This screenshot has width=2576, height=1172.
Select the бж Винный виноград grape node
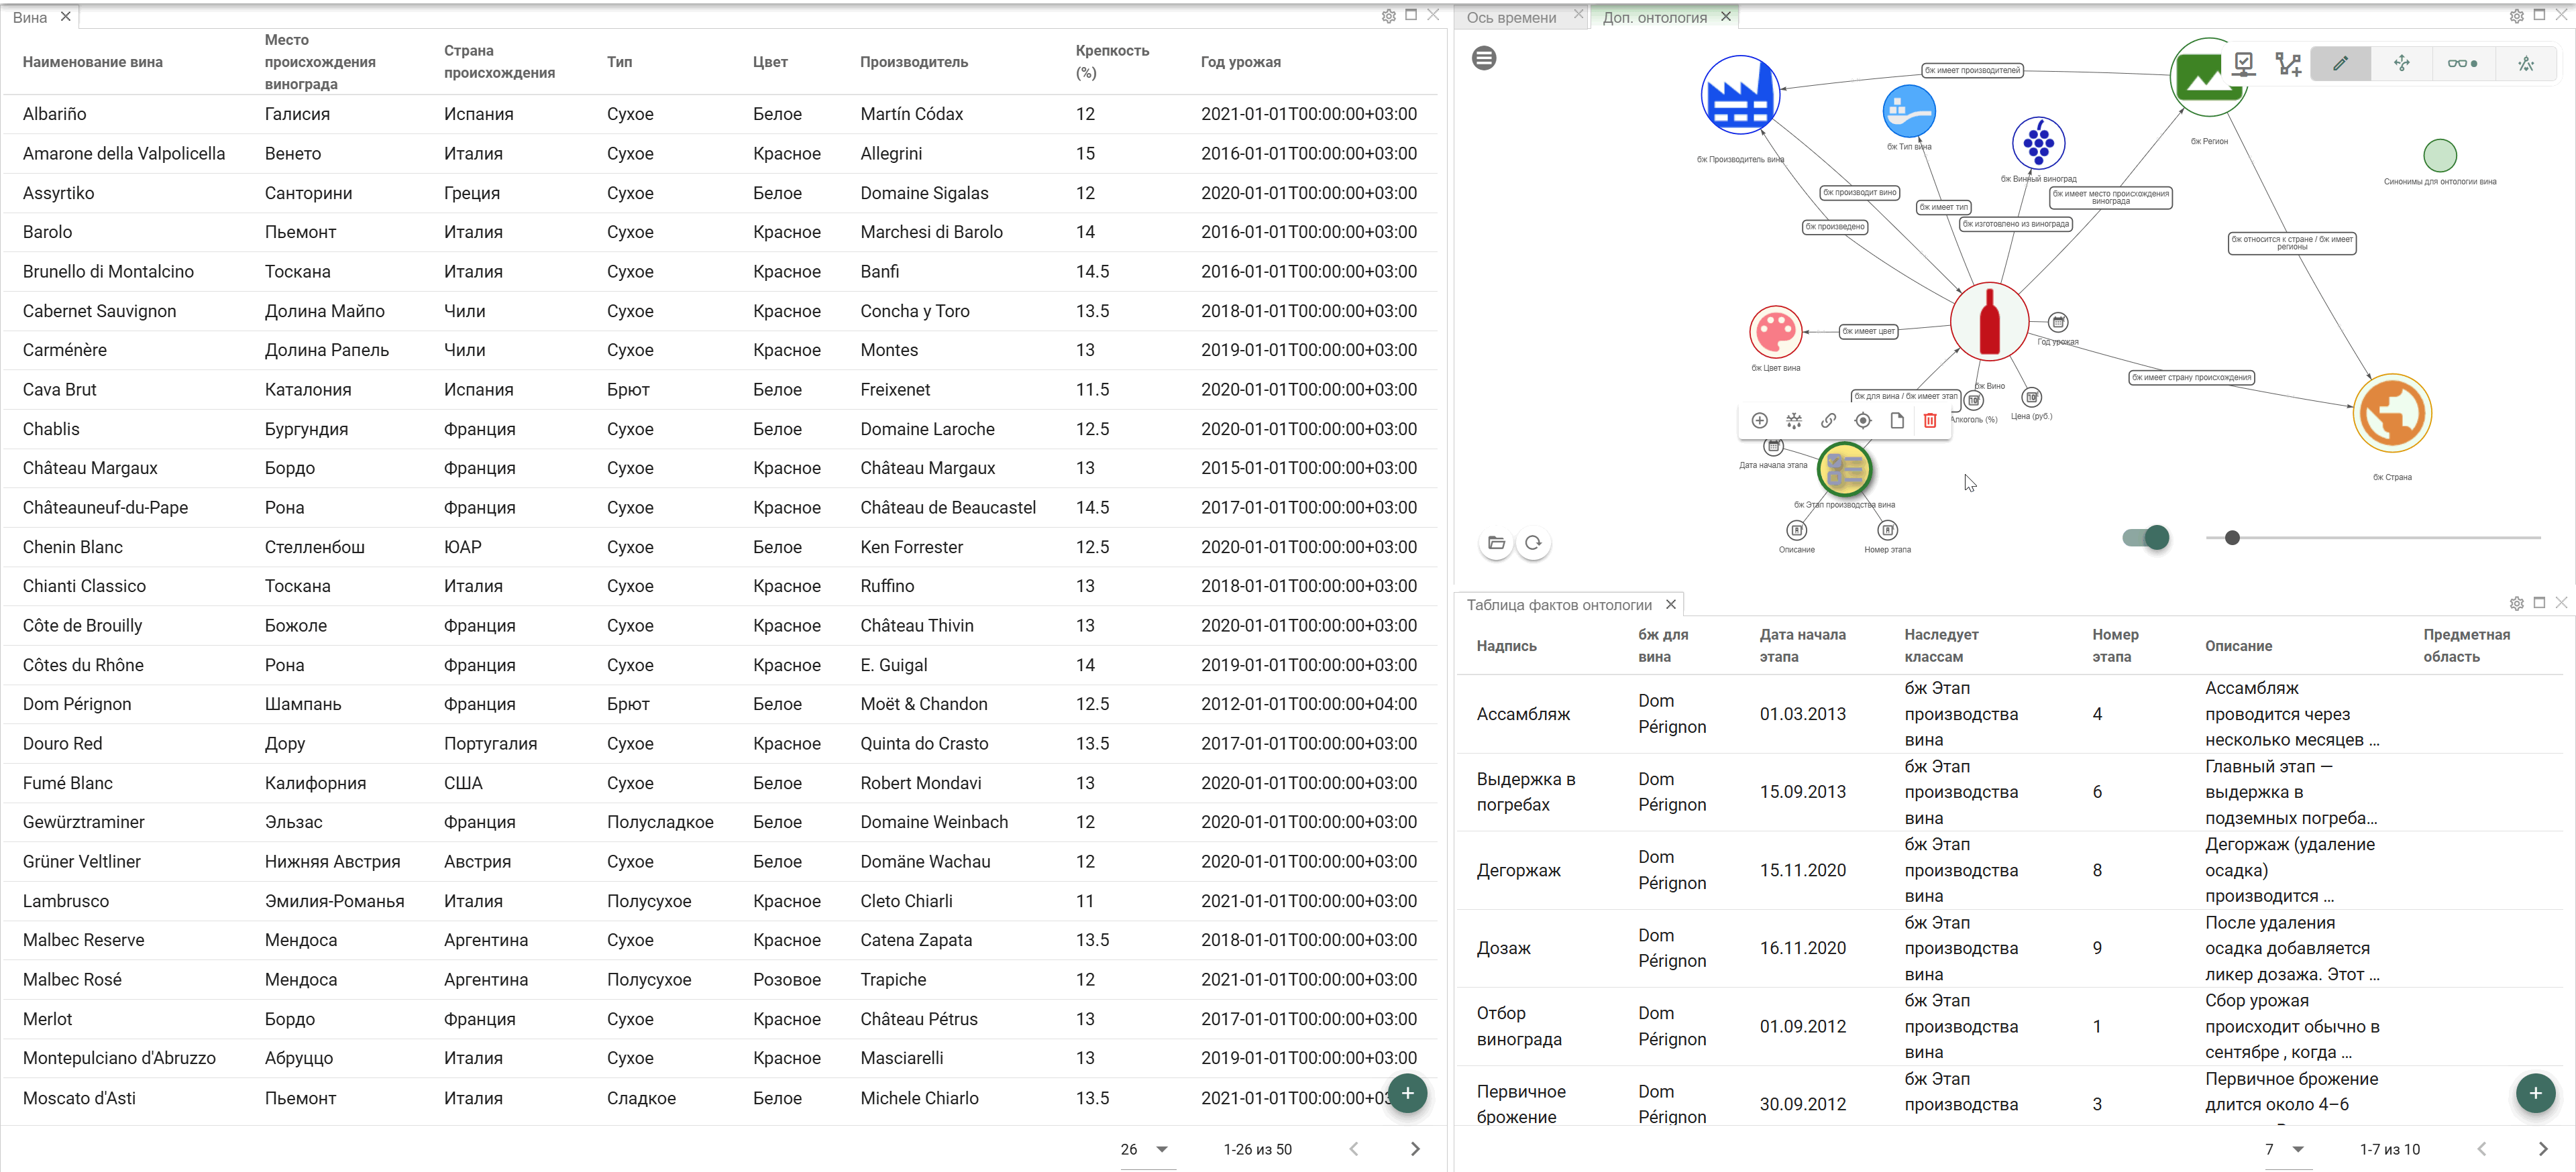pyautogui.click(x=2038, y=143)
